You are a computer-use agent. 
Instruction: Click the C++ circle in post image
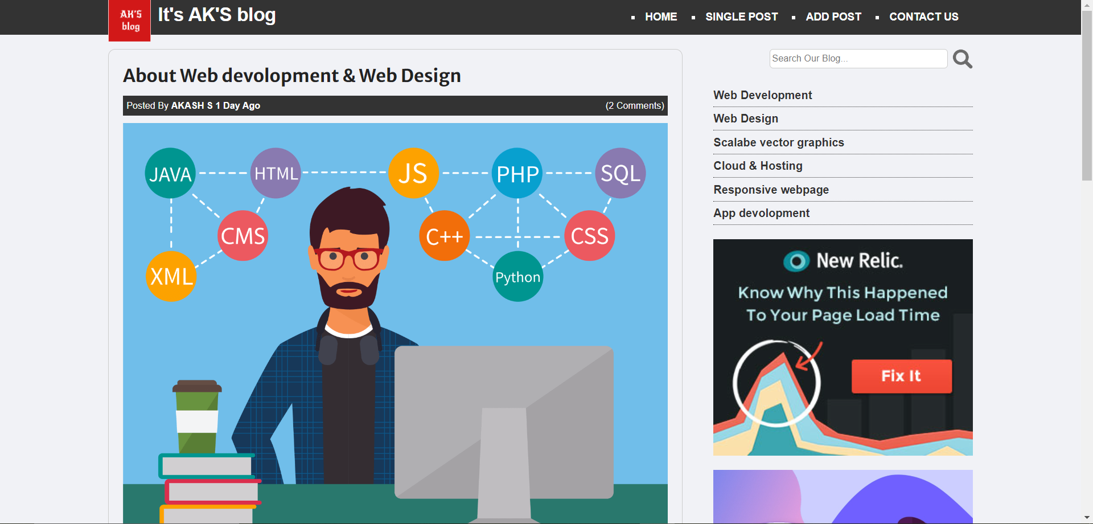(444, 236)
